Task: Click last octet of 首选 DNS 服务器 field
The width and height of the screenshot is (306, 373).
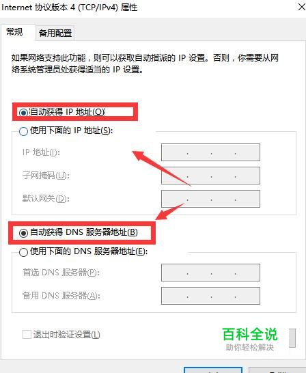Action: click(x=247, y=273)
